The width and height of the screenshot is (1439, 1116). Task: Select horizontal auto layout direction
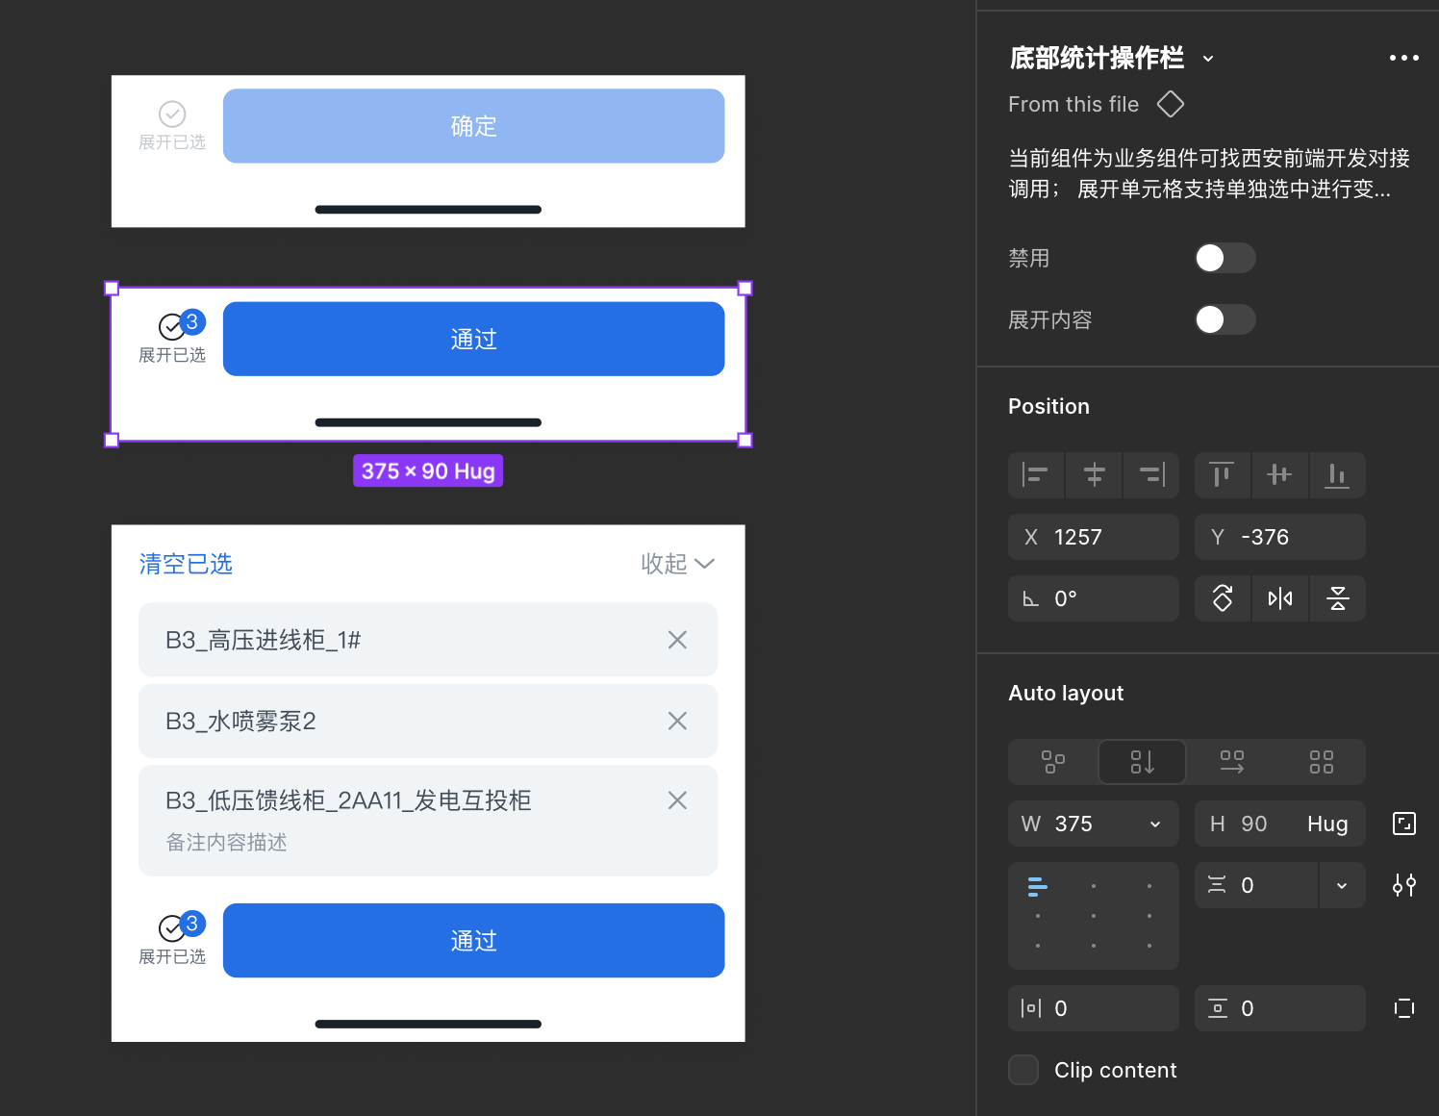(x=1232, y=762)
